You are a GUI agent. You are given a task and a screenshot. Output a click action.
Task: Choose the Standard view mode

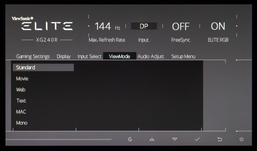coord(43,67)
